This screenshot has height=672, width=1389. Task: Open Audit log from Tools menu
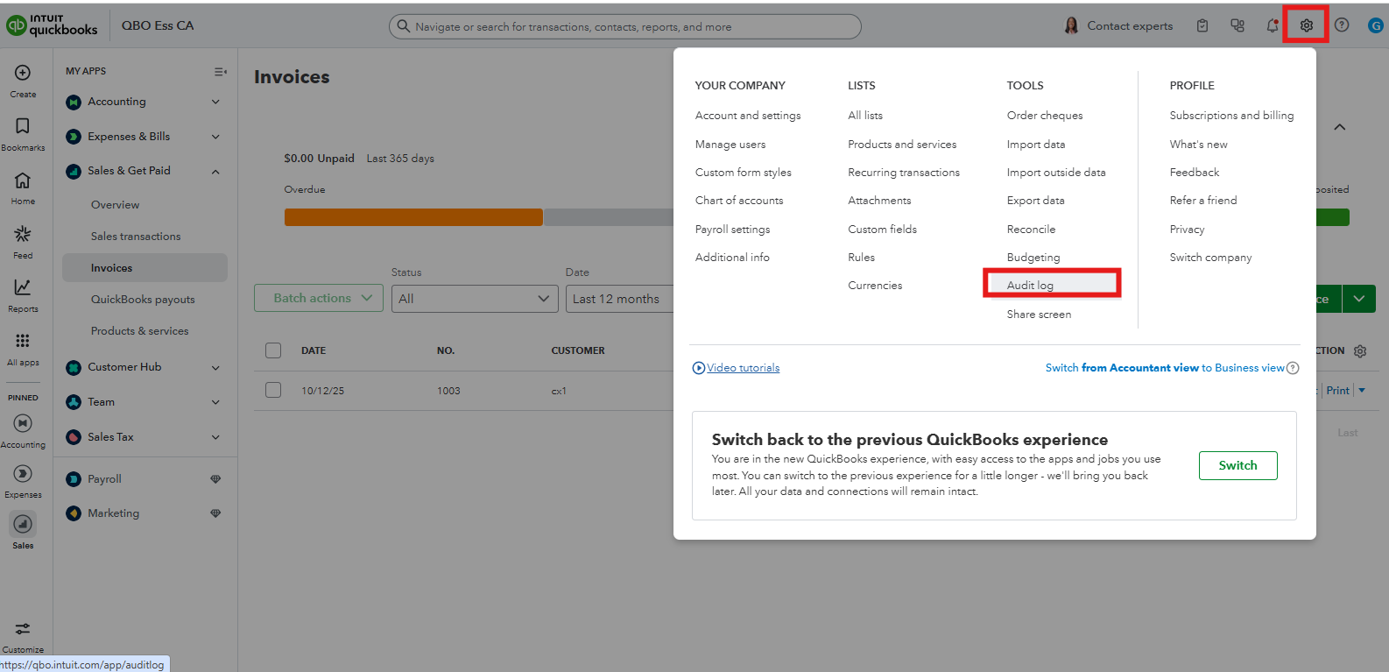[1030, 286]
